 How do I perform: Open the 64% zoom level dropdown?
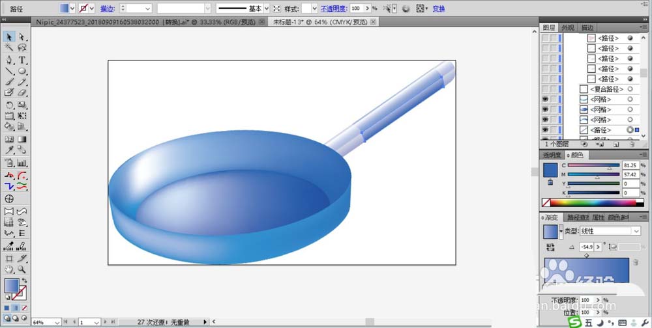[x=57, y=322]
